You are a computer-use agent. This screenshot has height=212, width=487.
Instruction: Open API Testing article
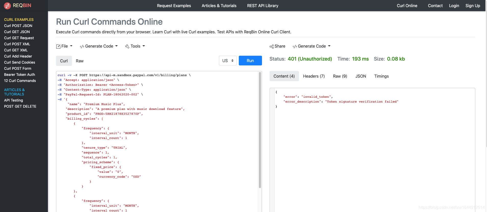click(14, 100)
